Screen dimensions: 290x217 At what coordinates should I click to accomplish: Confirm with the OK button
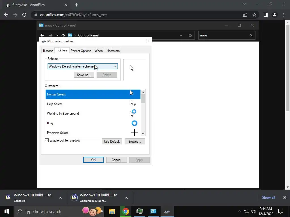pyautogui.click(x=93, y=160)
